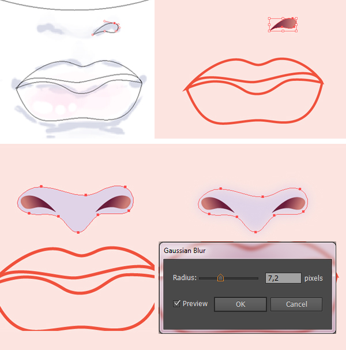Screen dimensions: 346x350
Task: Click the Radius slider handle
Action: (x=220, y=278)
